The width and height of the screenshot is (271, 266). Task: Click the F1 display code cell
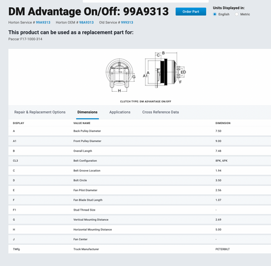pos(14,210)
